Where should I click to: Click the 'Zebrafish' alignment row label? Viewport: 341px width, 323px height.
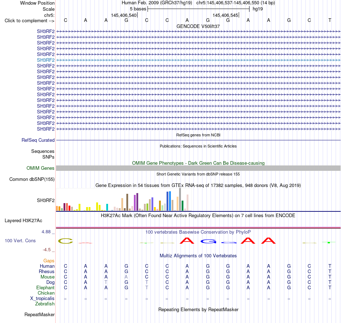[x=45, y=304]
